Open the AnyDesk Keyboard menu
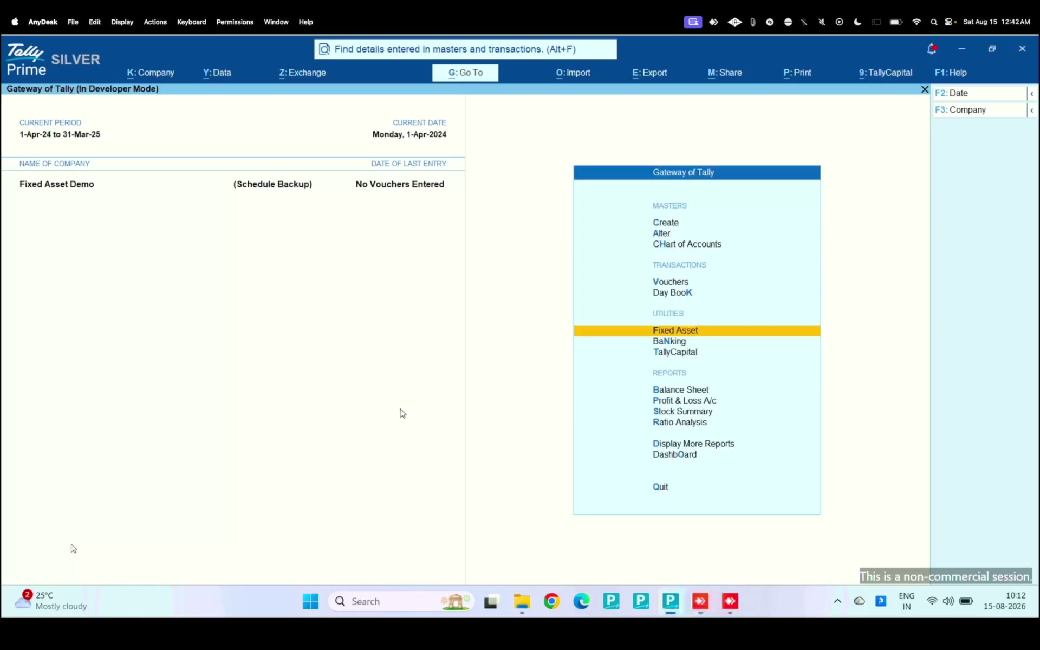The height and width of the screenshot is (650, 1040). pos(191,22)
